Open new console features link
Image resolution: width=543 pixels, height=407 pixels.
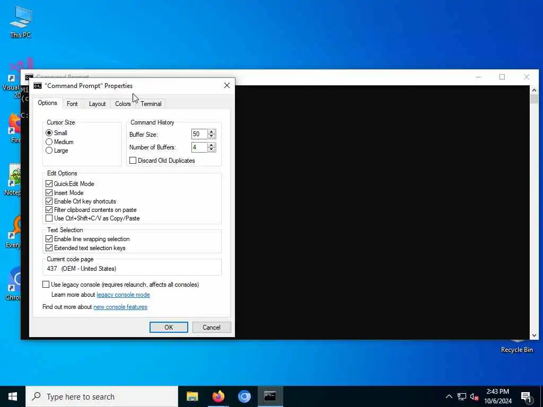click(x=120, y=307)
